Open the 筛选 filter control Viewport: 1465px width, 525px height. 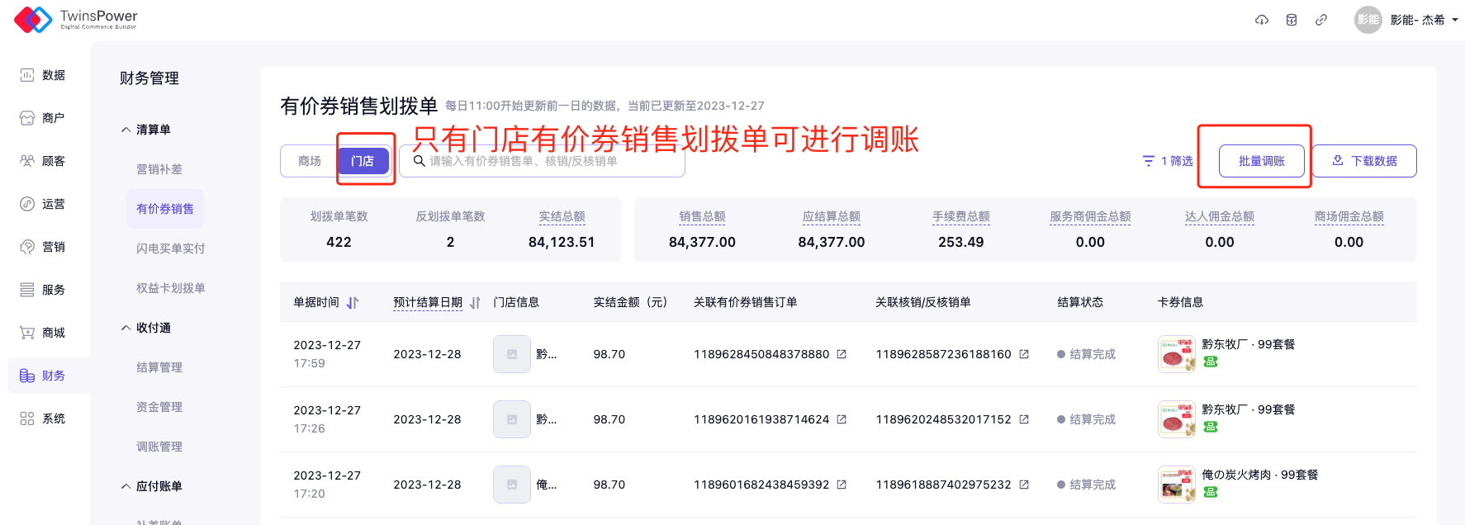coord(1168,161)
